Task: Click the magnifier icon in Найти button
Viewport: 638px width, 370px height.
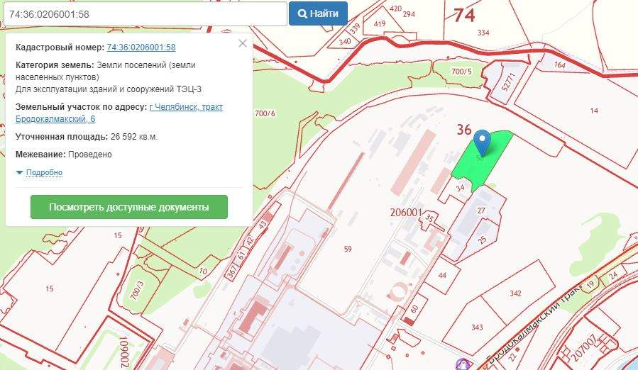Action: coord(302,13)
